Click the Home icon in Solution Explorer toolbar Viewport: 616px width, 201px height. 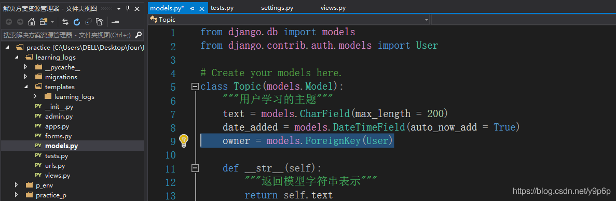(x=32, y=22)
